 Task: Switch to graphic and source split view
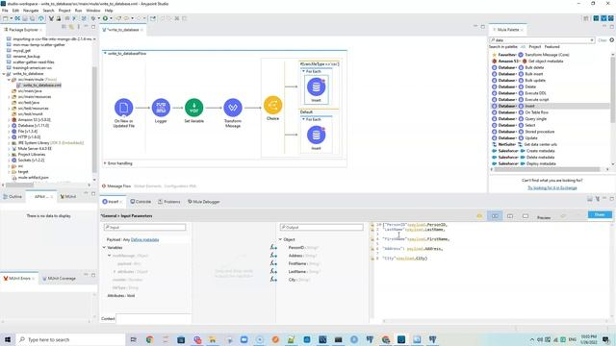[495, 215]
